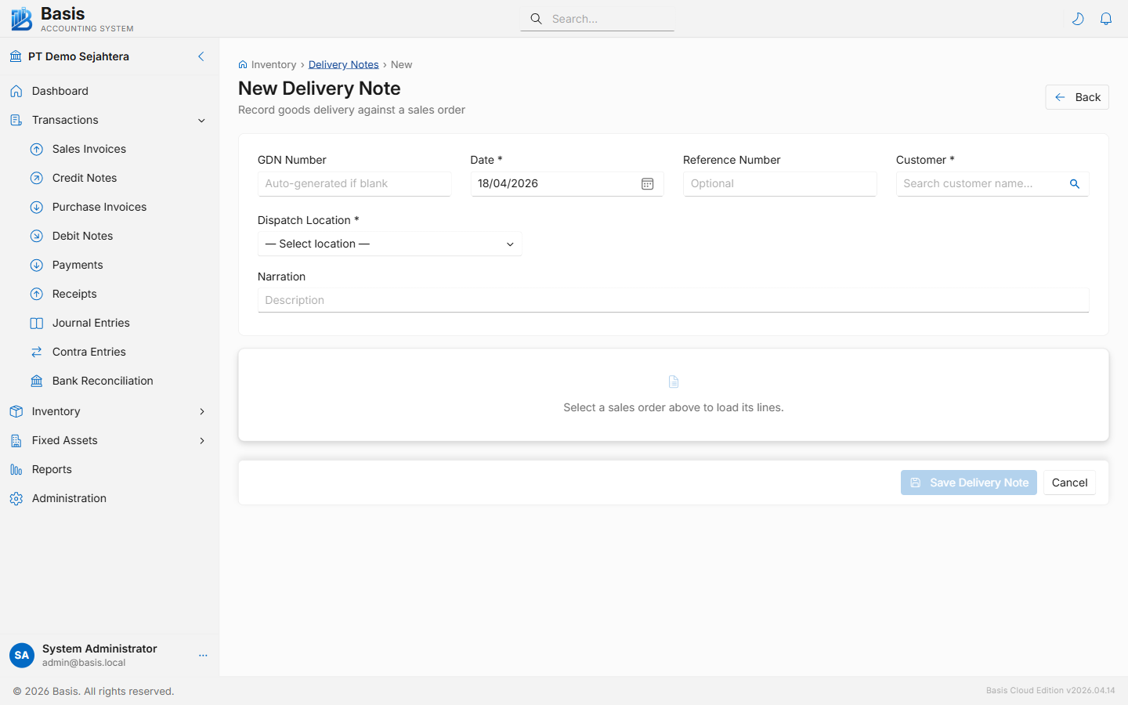
Task: Open user menu ellipsis beside System Administrator
Action: (x=203, y=656)
